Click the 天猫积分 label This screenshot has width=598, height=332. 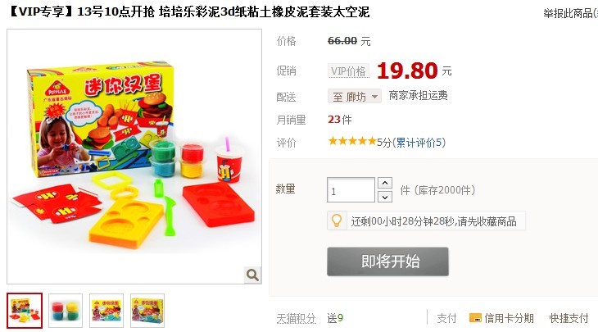coord(297,318)
